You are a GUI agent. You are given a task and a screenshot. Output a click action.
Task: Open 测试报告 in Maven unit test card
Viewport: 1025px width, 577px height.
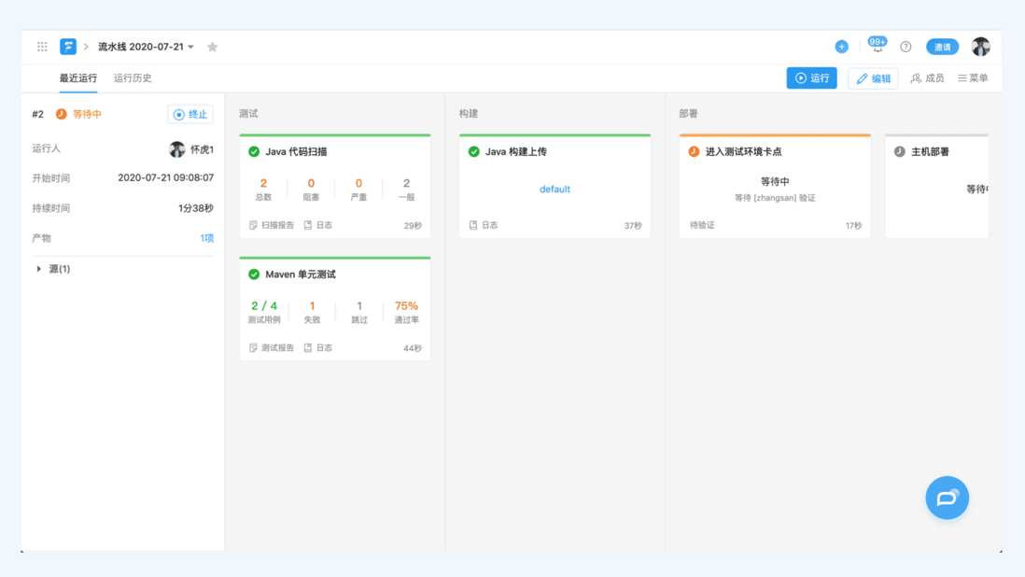pyautogui.click(x=272, y=348)
